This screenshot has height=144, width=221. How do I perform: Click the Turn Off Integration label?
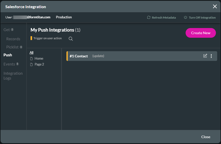point(202,18)
